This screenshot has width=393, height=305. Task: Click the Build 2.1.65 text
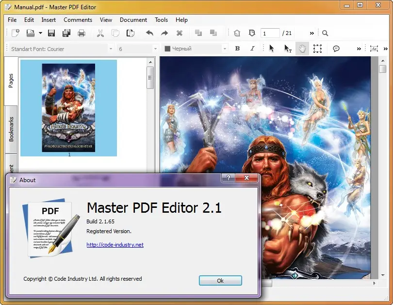coord(100,221)
